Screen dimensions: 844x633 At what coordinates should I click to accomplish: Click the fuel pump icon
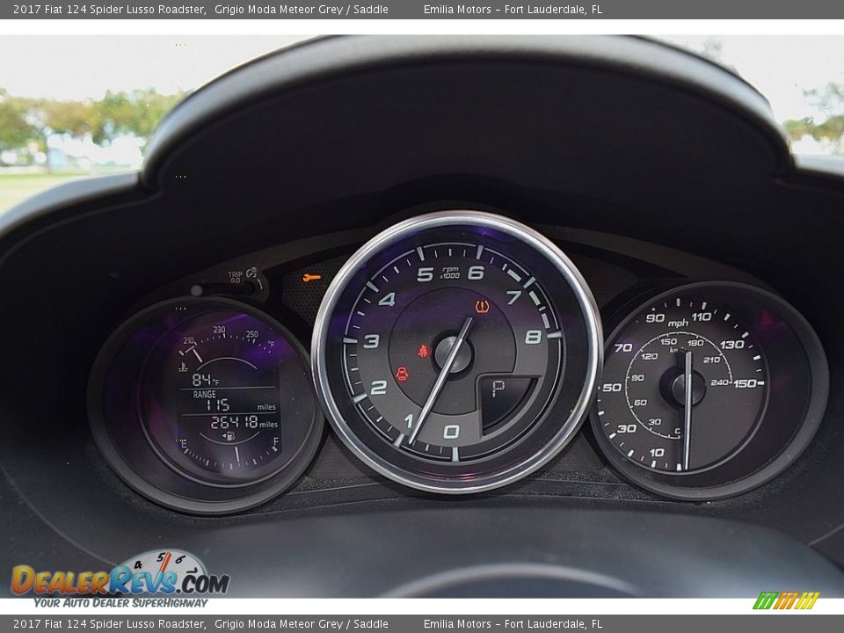(x=229, y=436)
